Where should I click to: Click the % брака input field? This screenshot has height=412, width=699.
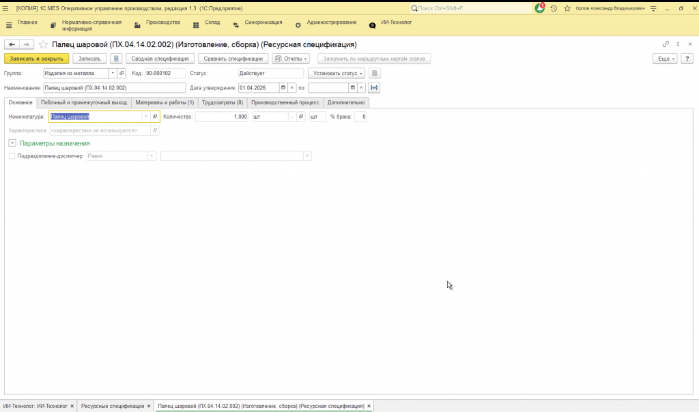tap(360, 117)
